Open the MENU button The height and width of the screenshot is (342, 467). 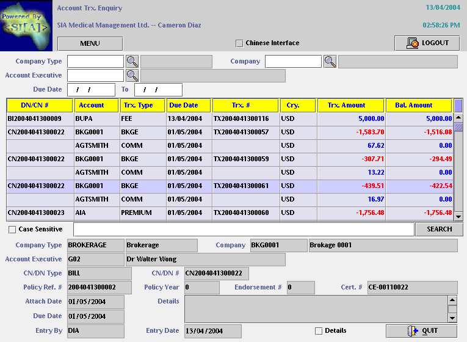(90, 43)
